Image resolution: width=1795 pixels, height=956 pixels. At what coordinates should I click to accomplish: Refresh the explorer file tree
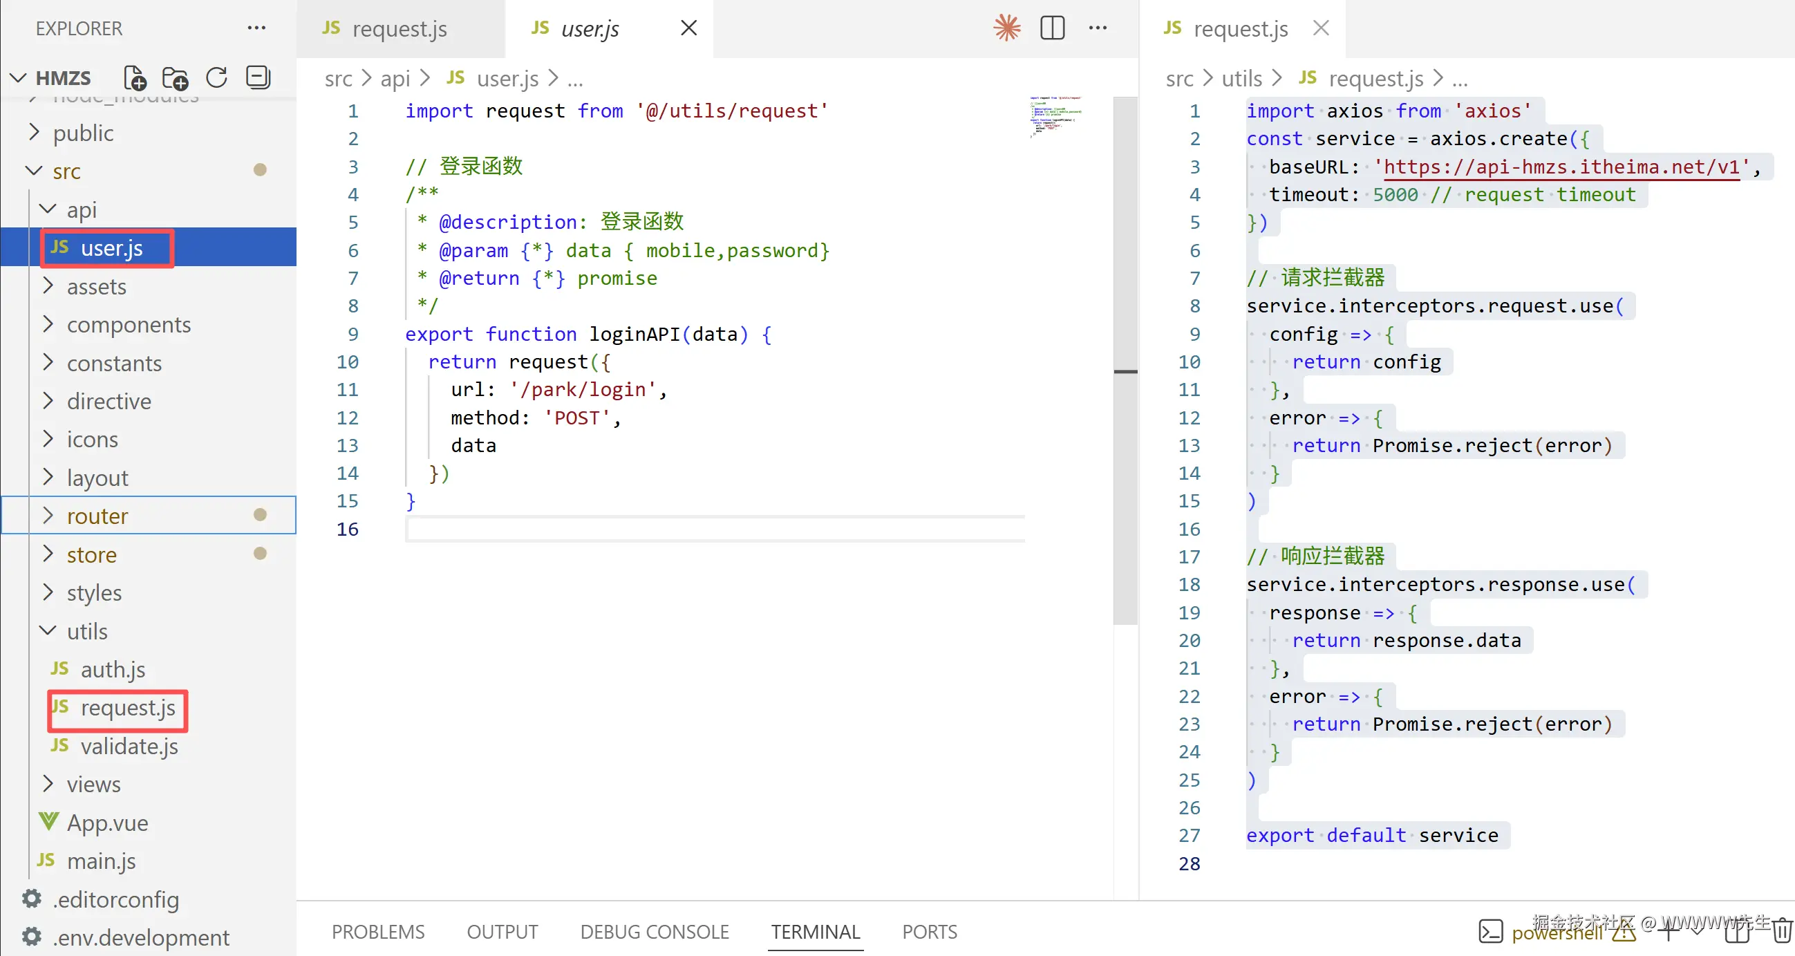coord(217,77)
